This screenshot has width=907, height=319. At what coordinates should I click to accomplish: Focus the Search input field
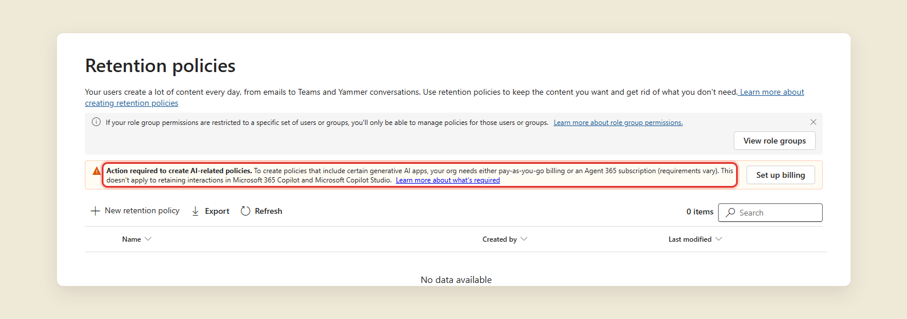pos(770,213)
